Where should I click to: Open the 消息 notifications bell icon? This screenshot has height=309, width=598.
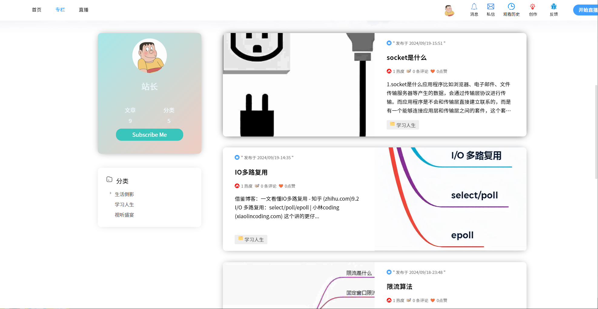474,7
